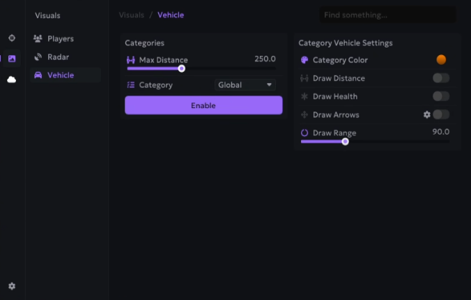Click the Category Color palette icon
Image resolution: width=471 pixels, height=300 pixels.
pyautogui.click(x=304, y=60)
